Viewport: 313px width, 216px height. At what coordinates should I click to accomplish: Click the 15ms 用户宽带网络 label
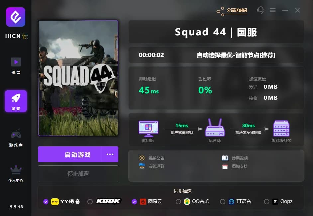click(182, 129)
